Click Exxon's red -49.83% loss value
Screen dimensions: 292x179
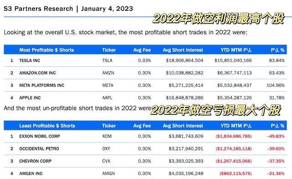coord(276,136)
